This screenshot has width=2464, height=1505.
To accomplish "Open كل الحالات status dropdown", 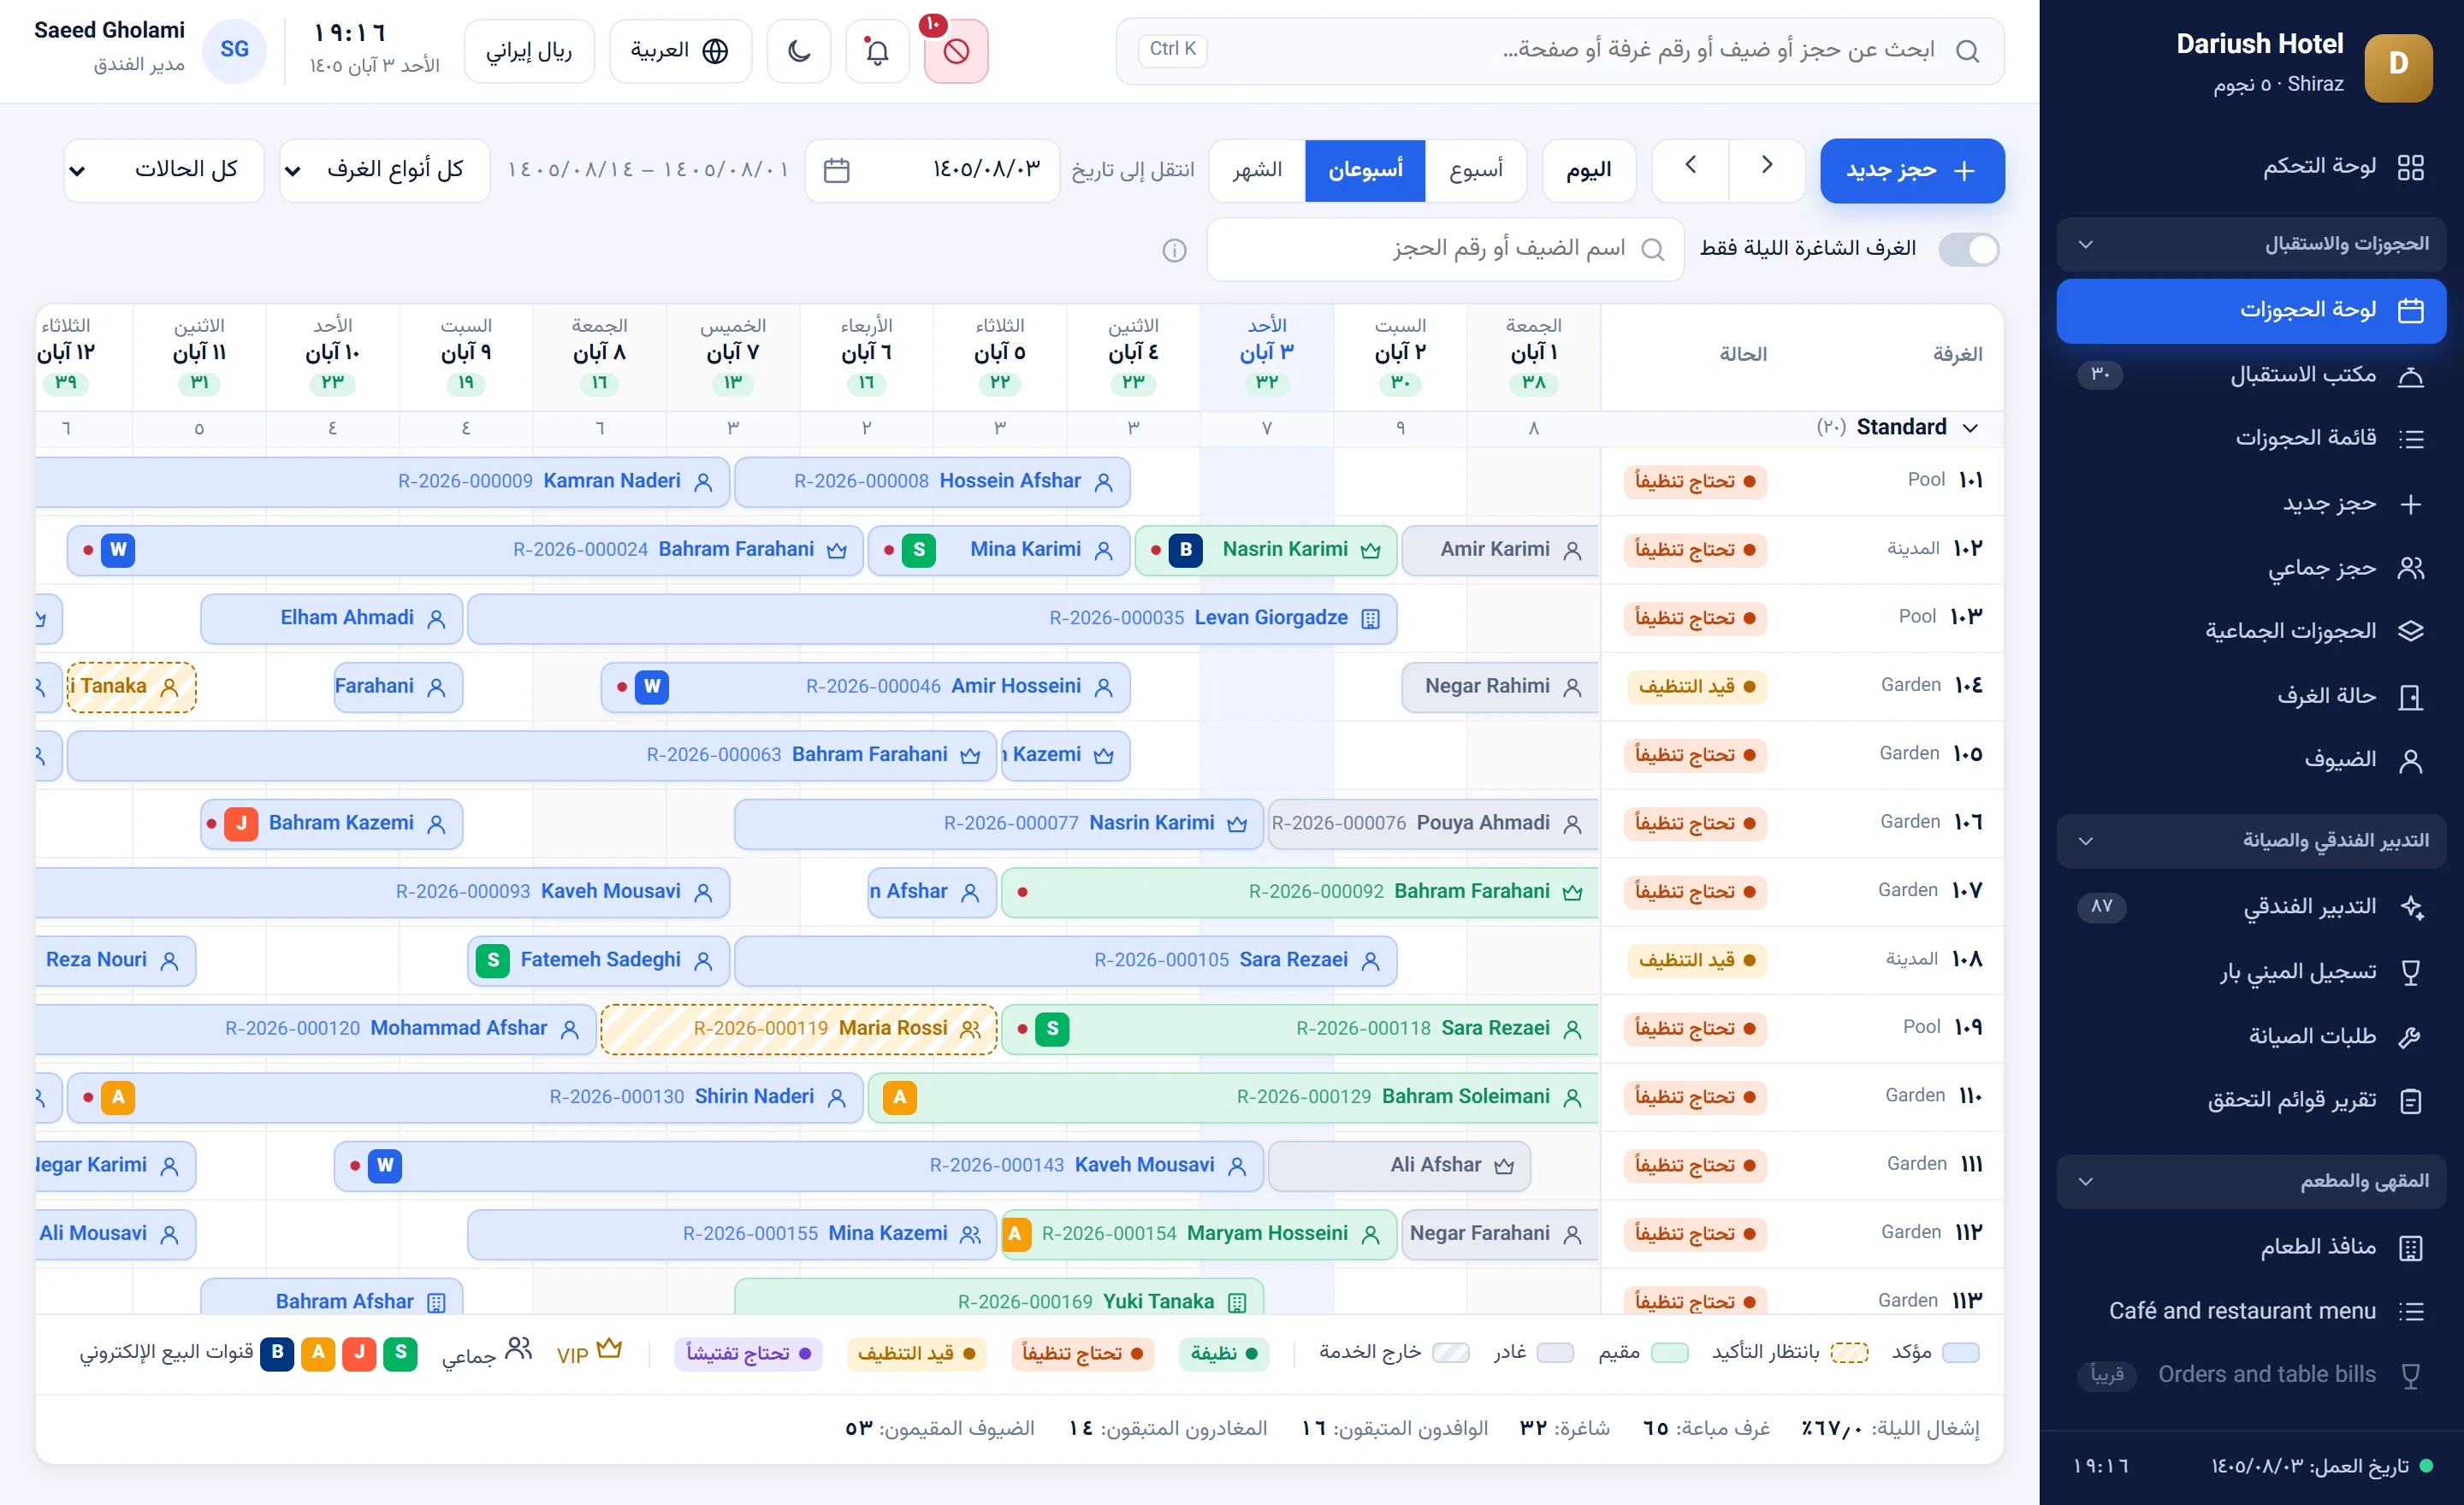I will (164, 171).
